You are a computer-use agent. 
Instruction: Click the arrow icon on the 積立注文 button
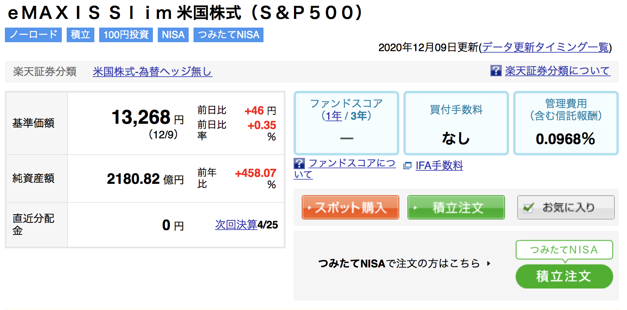416,208
